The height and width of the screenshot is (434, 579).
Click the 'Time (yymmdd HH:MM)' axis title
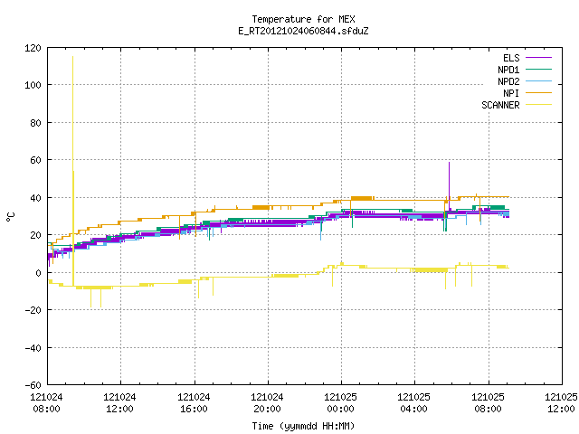tap(303, 426)
